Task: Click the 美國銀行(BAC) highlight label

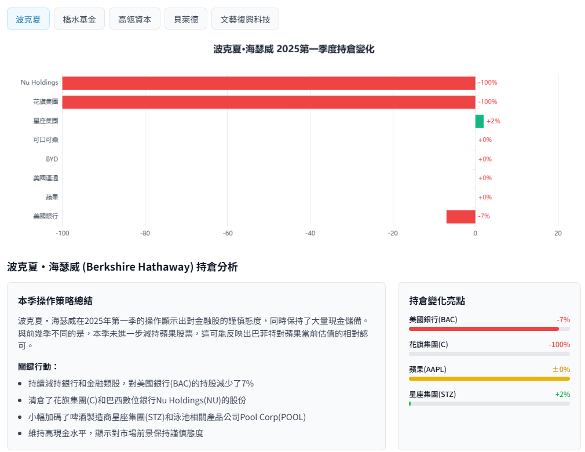Action: [x=433, y=320]
